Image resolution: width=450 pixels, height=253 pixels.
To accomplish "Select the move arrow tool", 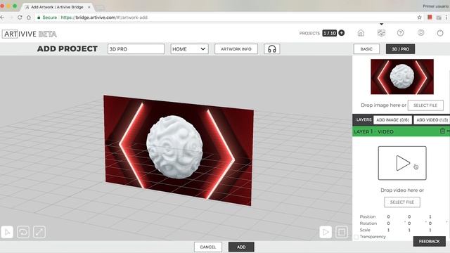I will tap(8, 232).
